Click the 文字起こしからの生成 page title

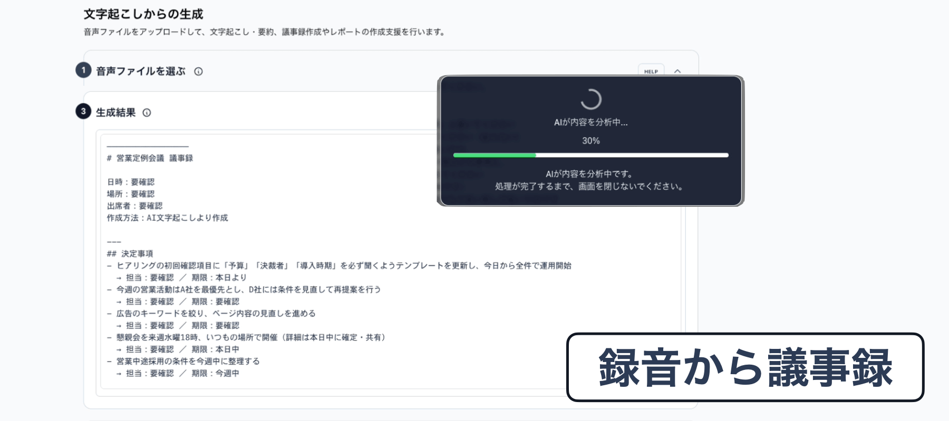pyautogui.click(x=143, y=14)
